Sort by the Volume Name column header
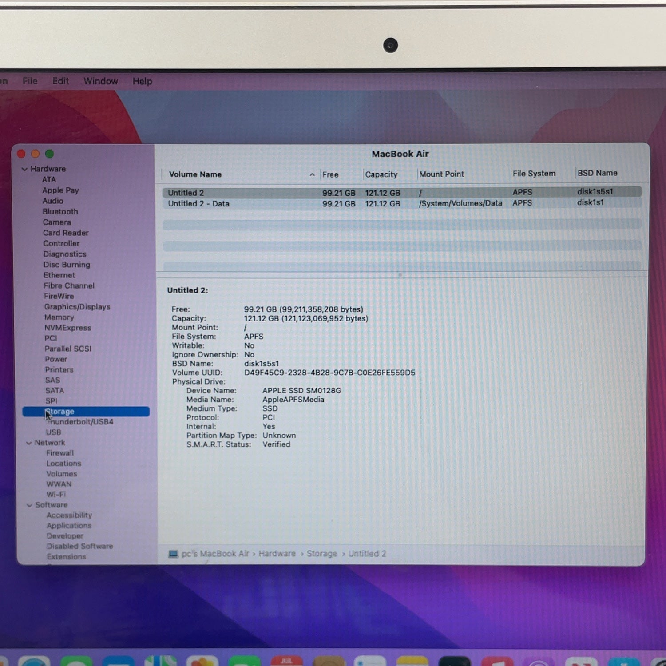The width and height of the screenshot is (666, 666). (x=195, y=174)
